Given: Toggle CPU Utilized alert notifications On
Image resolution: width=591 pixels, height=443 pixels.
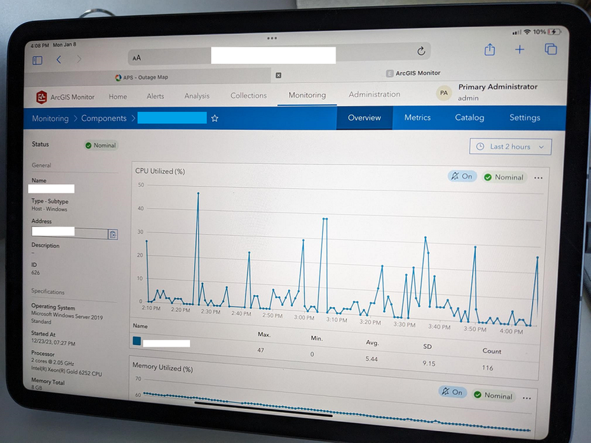Looking at the screenshot, I should coord(462,176).
